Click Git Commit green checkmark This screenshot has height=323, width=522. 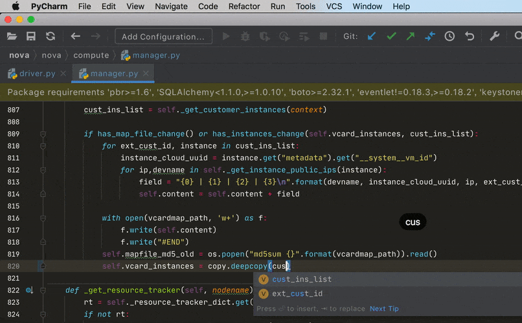click(x=391, y=37)
